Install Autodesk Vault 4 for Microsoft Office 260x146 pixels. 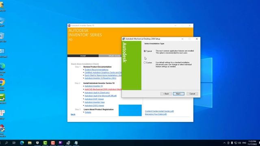click(x=100, y=96)
